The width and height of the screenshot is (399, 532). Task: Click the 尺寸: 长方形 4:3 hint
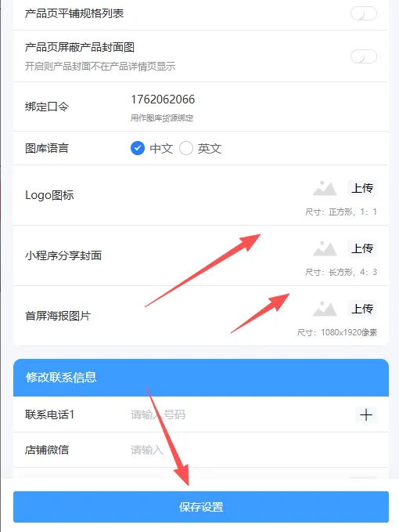[x=341, y=272]
